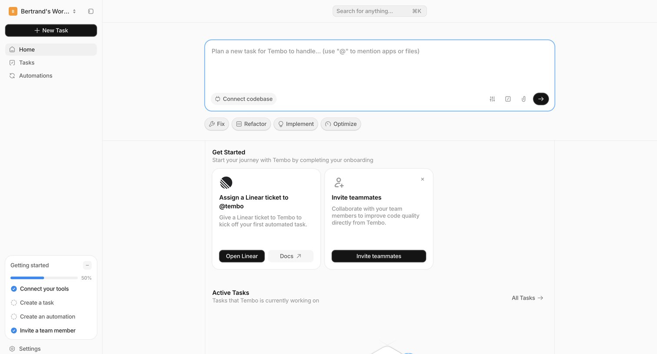Viewport: 657px width, 354px height.
Task: Focus the Search for anything field
Action: click(x=379, y=11)
